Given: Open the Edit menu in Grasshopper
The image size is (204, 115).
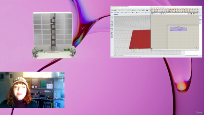Looking at the screenshot, I should 153,7.
